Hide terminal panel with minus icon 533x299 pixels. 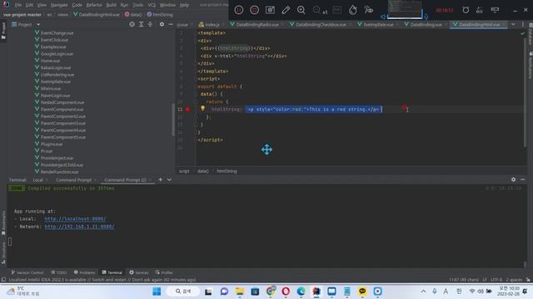(x=522, y=179)
